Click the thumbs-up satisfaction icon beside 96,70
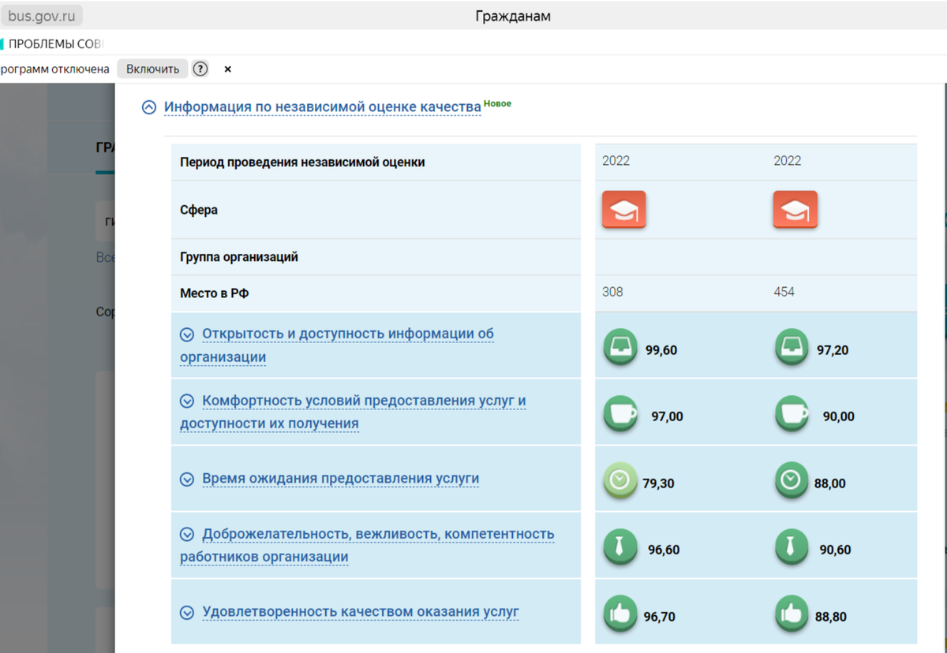Image resolution: width=947 pixels, height=653 pixels. (621, 615)
